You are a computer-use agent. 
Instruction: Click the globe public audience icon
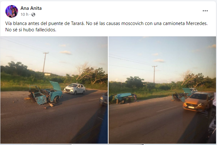[x=33, y=15]
